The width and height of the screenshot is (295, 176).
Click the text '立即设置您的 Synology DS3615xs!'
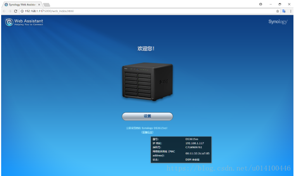[147, 128]
